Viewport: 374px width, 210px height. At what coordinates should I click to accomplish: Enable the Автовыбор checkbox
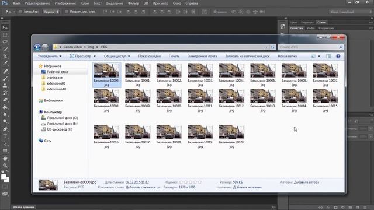pyautogui.click(x=21, y=12)
